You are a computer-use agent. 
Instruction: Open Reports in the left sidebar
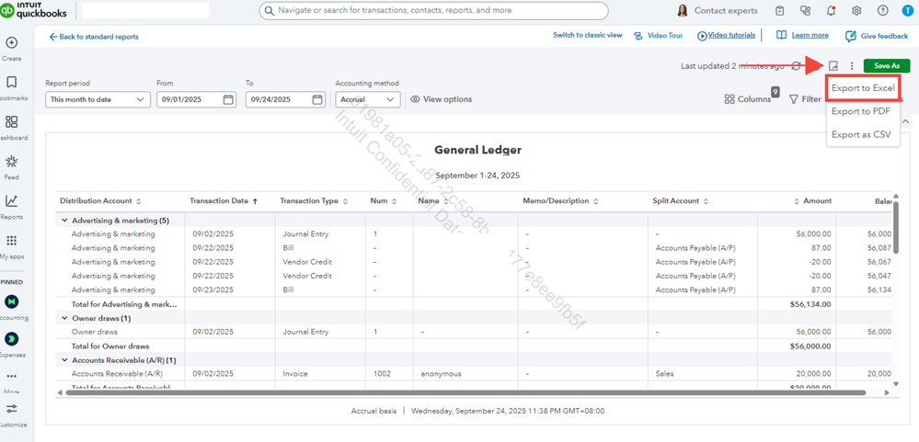pyautogui.click(x=12, y=207)
